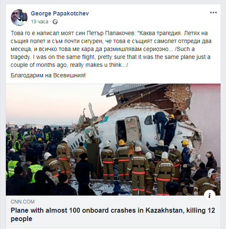Click the name 'Петър Папакочев' in post
Viewport: 226px width, 229px height.
[110, 33]
